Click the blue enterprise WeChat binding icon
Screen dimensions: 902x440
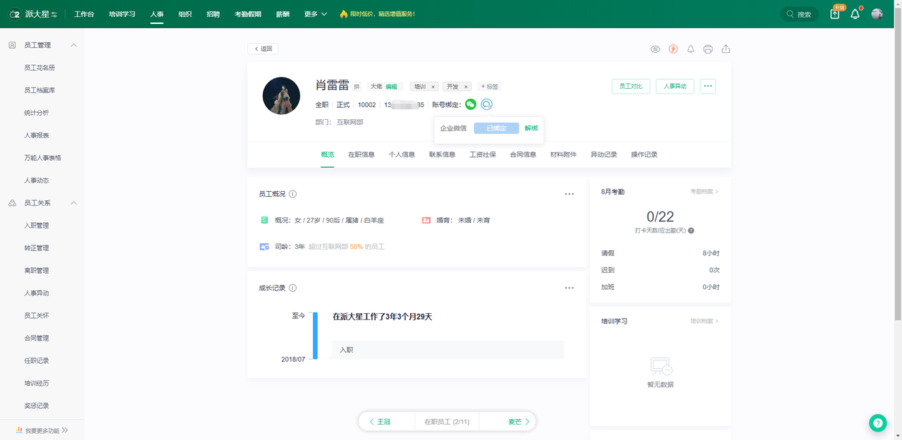[486, 104]
